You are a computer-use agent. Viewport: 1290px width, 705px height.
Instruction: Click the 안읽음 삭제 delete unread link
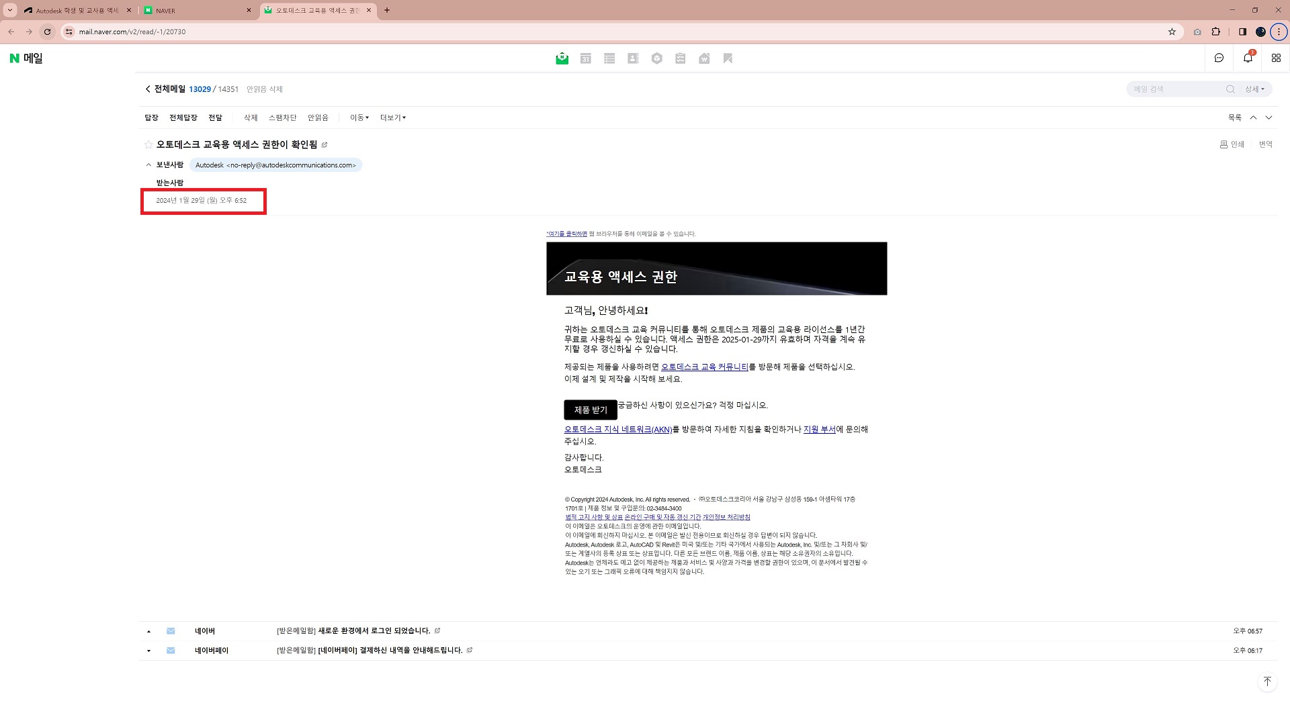264,89
